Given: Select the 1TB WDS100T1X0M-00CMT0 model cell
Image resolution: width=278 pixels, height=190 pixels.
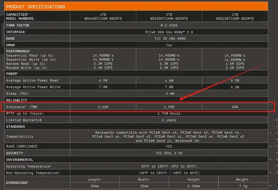Looking at the screenshot, I should coord(235,17).
